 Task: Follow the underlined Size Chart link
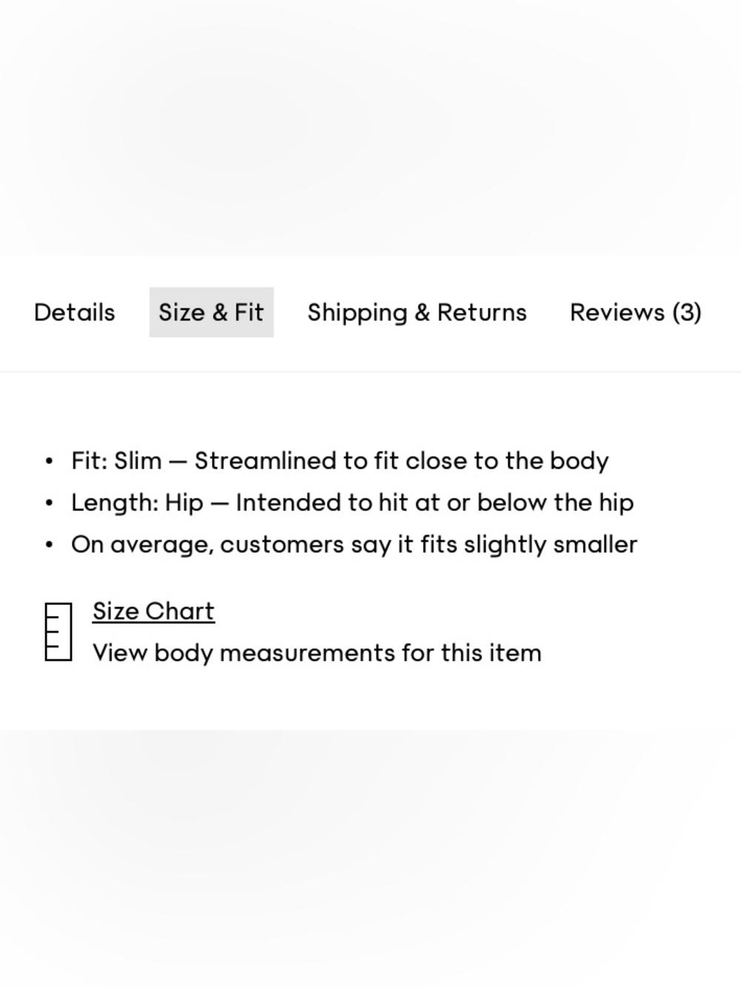[x=153, y=612]
